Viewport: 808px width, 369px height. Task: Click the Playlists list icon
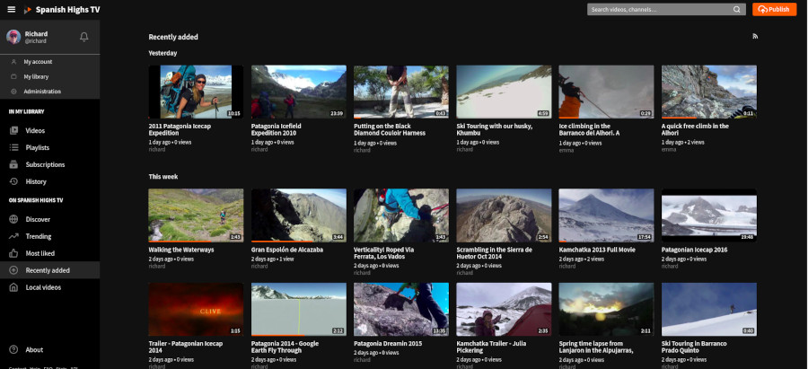(x=13, y=148)
